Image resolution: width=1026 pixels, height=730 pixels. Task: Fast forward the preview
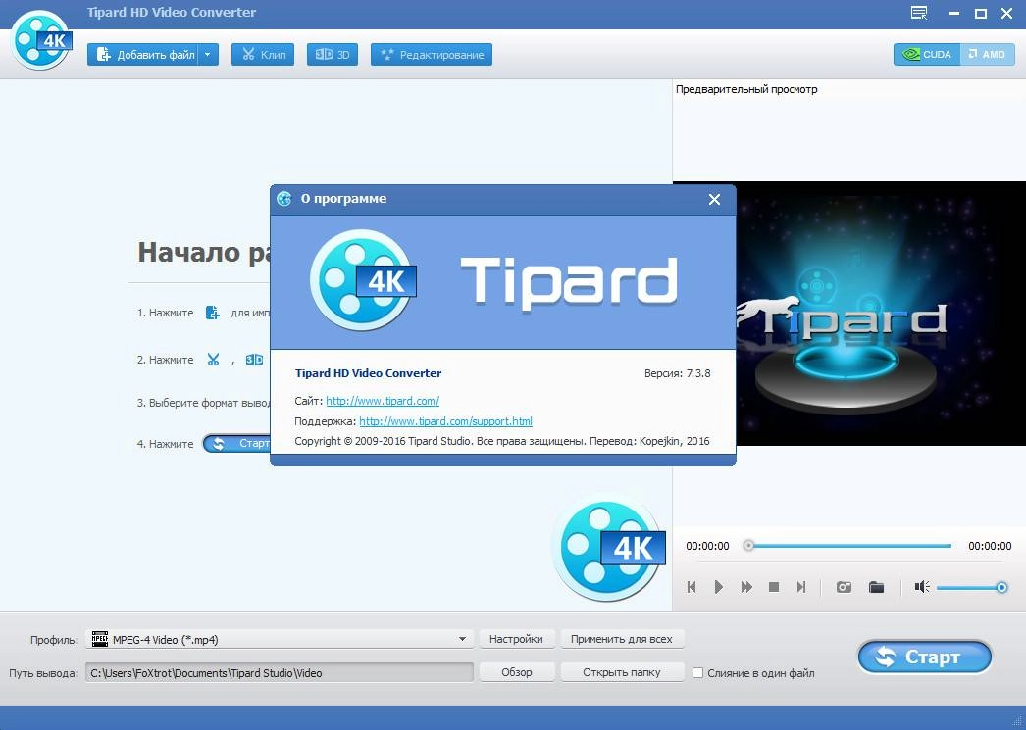[746, 587]
